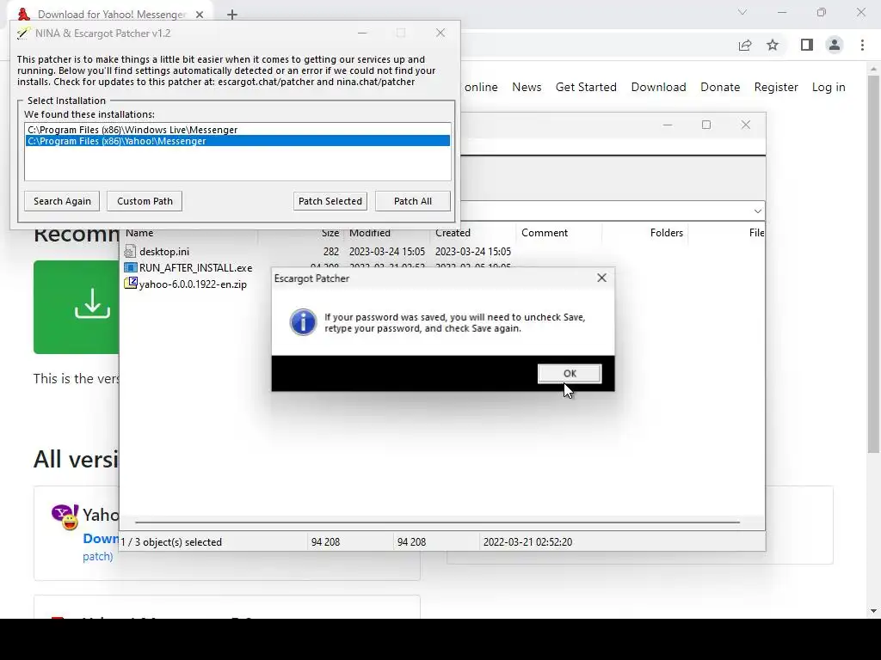Image resolution: width=881 pixels, height=660 pixels.
Task: Select the Download for Yahoo! Messenger tab
Action: pyautogui.click(x=111, y=15)
